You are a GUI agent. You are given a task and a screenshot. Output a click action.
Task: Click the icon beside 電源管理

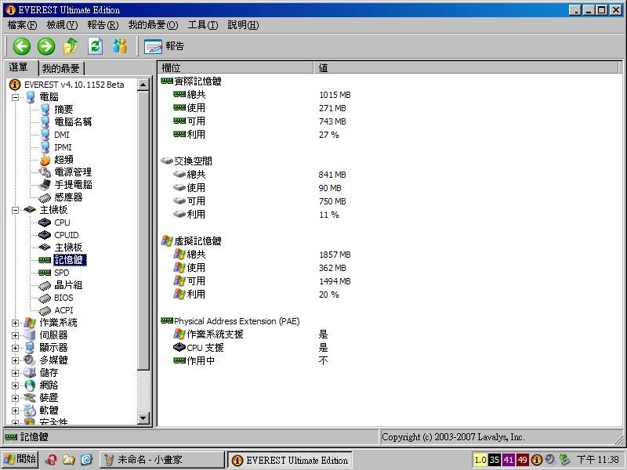pyautogui.click(x=45, y=172)
